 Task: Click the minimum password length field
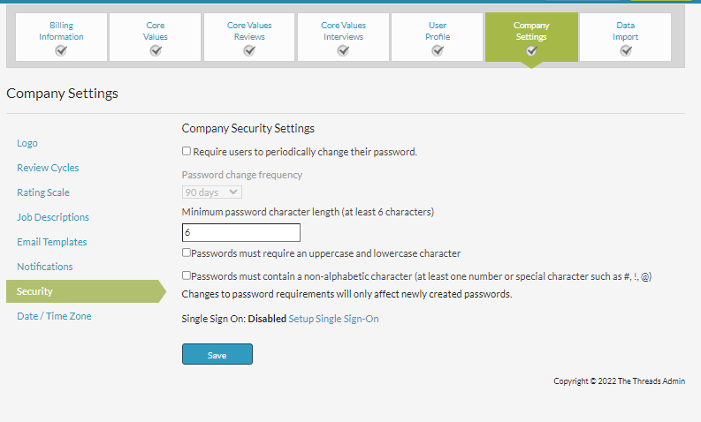click(x=241, y=233)
